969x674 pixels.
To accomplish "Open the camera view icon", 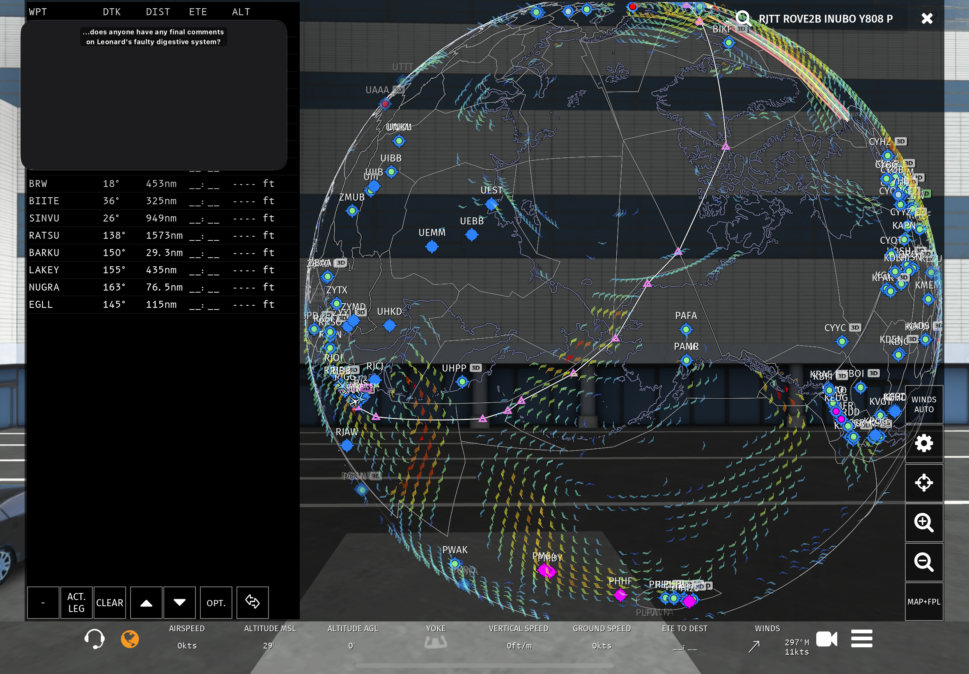I will point(826,639).
